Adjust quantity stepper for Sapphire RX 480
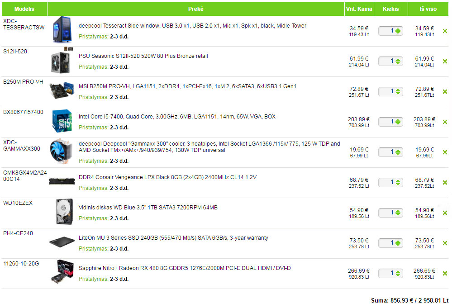The width and height of the screenshot is (452, 308). [x=398, y=274]
